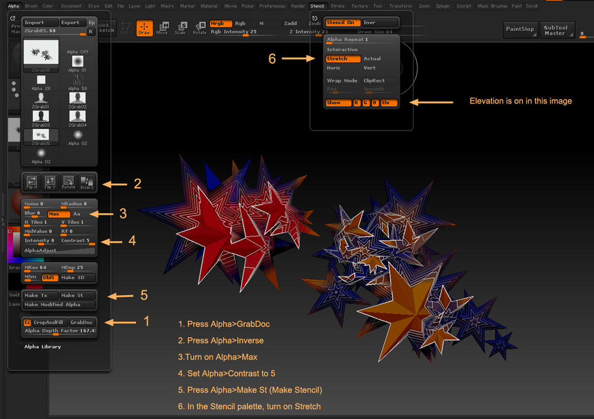Activate the Move tool icon

click(162, 28)
